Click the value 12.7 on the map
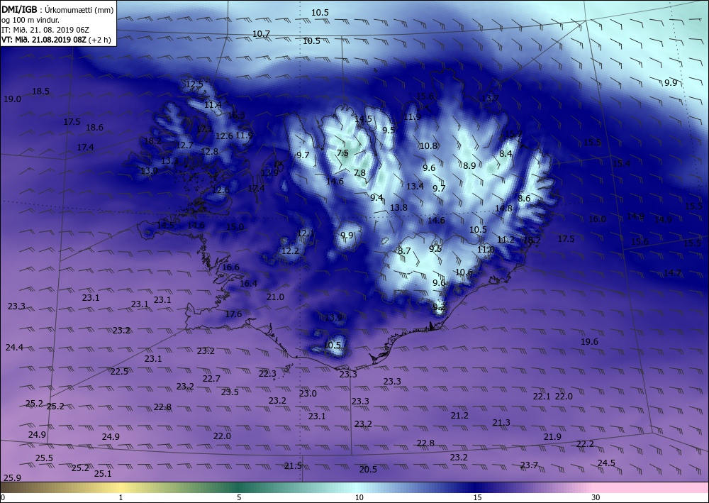Screen dimensions: 709x503 (184, 145)
